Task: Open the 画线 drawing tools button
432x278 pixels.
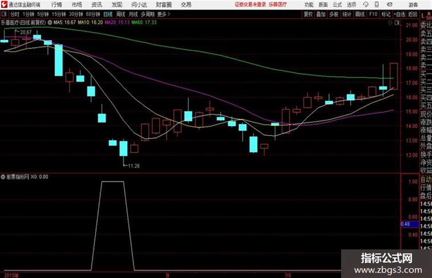Action: coord(360,14)
